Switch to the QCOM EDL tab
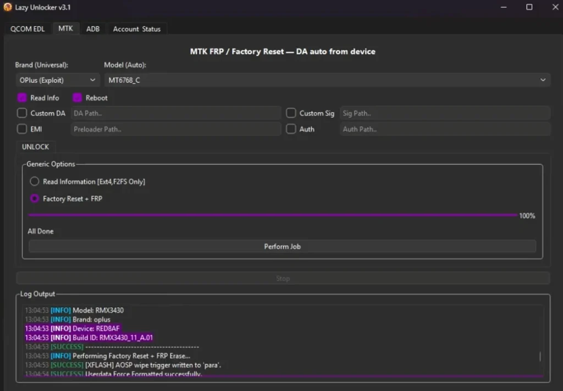The height and width of the screenshot is (391, 563). [27, 29]
